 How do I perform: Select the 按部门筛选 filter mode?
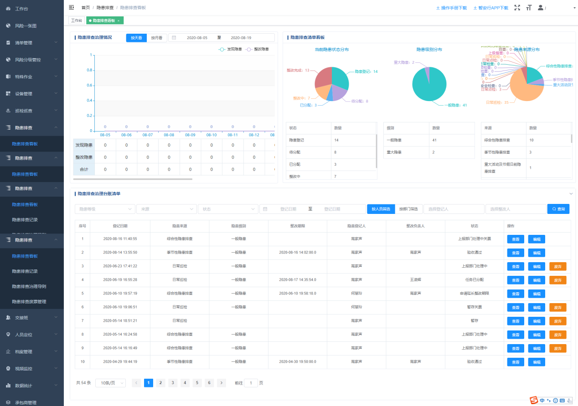tap(408, 209)
